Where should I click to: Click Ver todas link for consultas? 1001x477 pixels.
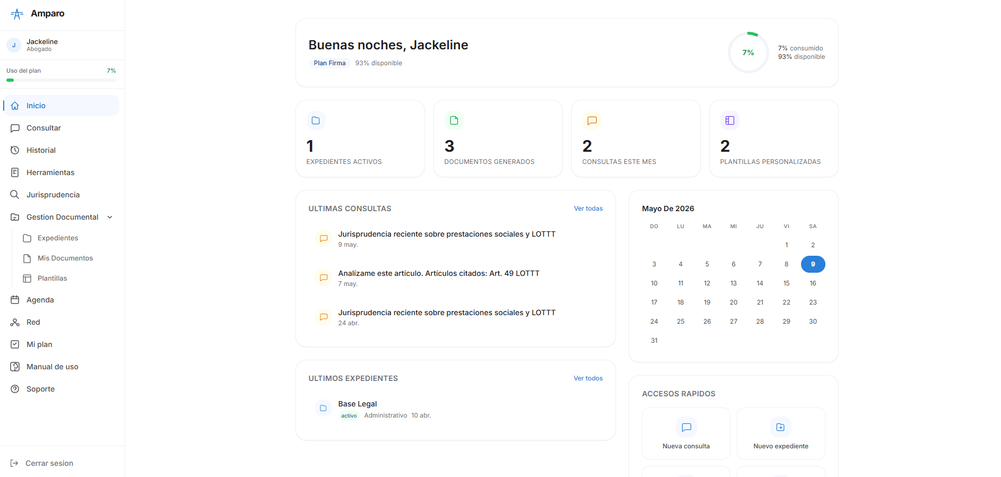click(x=588, y=209)
